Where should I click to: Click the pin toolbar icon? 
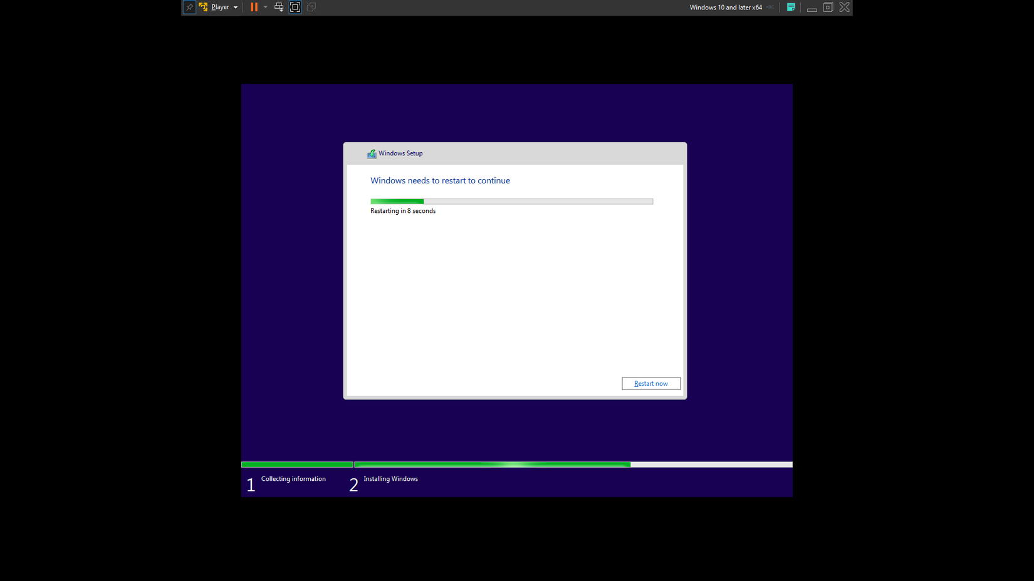tap(189, 8)
